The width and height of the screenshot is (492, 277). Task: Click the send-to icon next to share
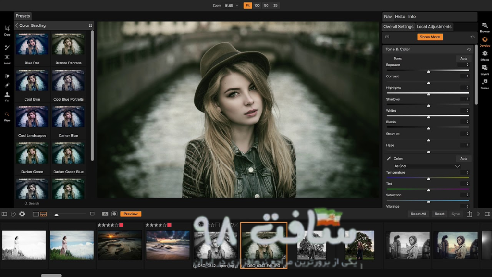479,214
